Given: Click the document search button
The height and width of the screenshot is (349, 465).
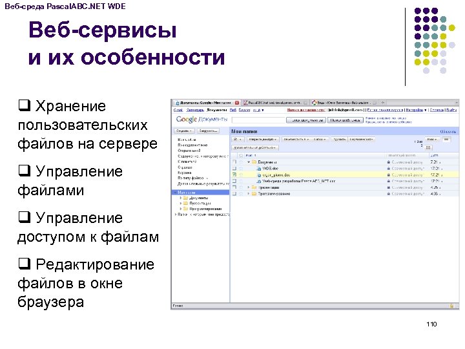Looking at the screenshot, I should (x=306, y=120).
